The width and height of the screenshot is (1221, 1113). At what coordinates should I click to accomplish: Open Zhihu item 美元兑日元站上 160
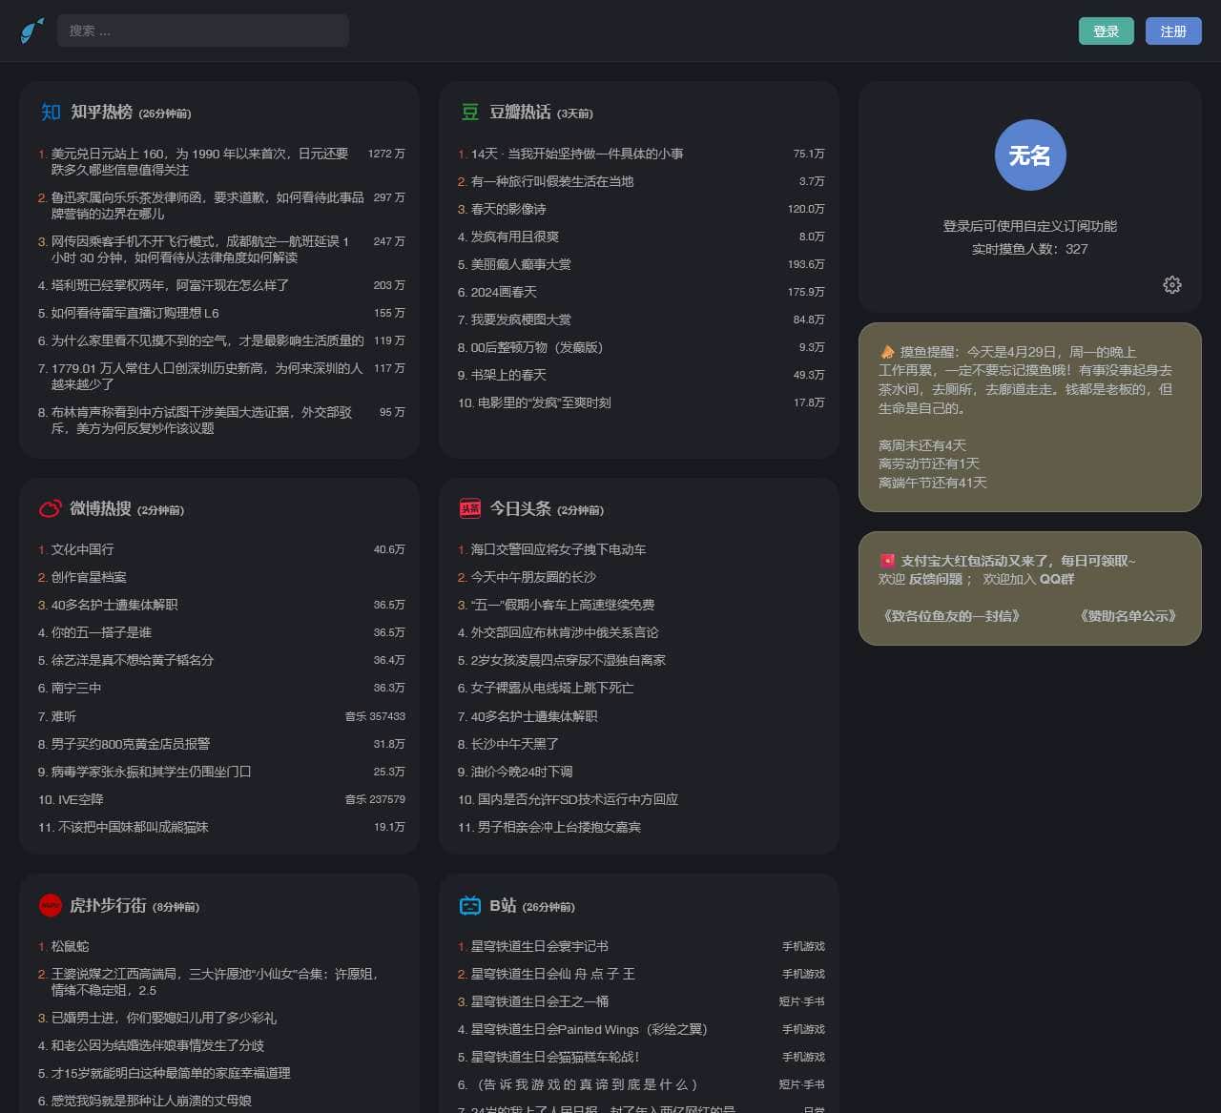click(200, 161)
